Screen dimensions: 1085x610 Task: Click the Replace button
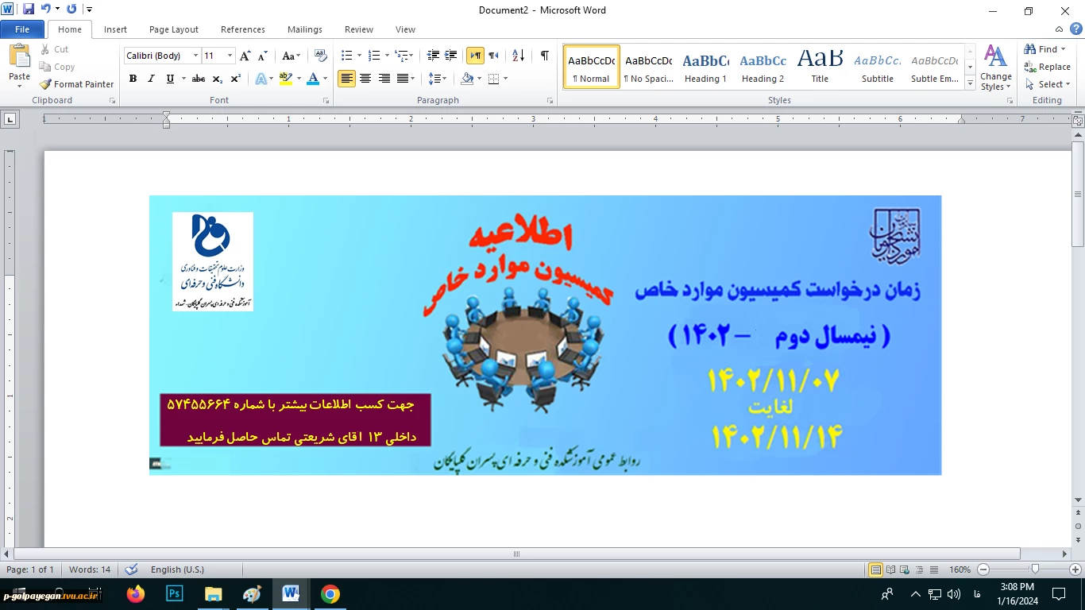1048,67
